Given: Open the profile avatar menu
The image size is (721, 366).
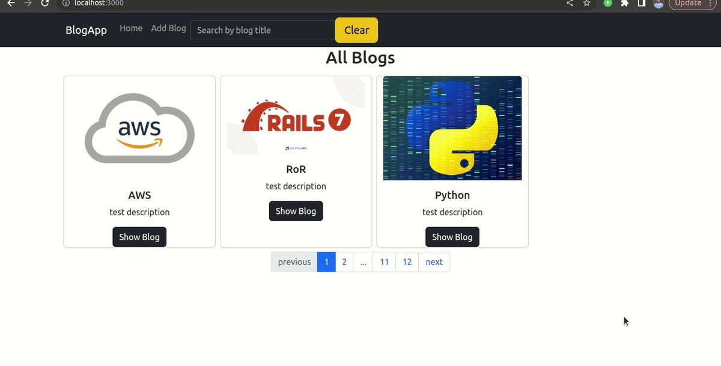Looking at the screenshot, I should click(659, 3).
